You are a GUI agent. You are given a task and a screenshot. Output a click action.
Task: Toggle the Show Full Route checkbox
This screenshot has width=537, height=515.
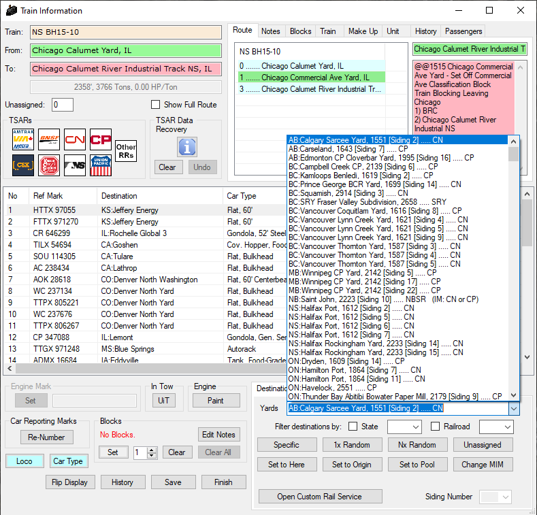coord(155,105)
